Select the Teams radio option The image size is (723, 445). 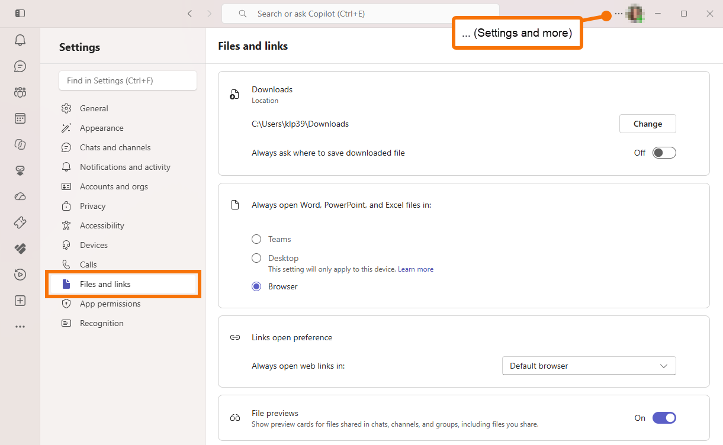tap(256, 239)
